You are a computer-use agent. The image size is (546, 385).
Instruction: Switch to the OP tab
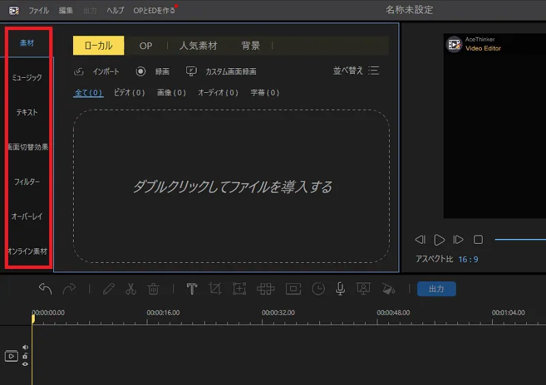(x=145, y=46)
